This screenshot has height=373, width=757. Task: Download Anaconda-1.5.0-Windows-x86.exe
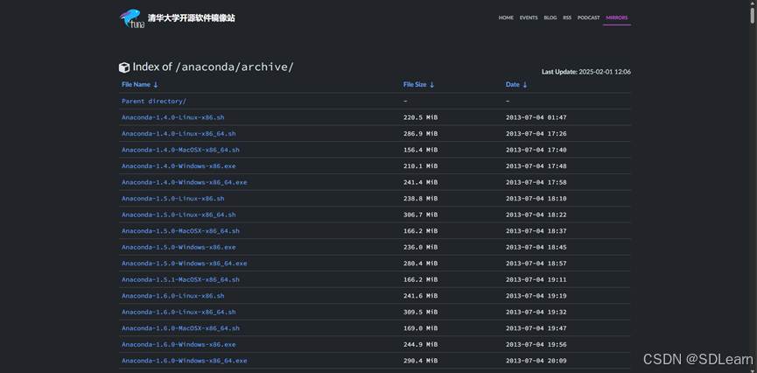click(179, 247)
